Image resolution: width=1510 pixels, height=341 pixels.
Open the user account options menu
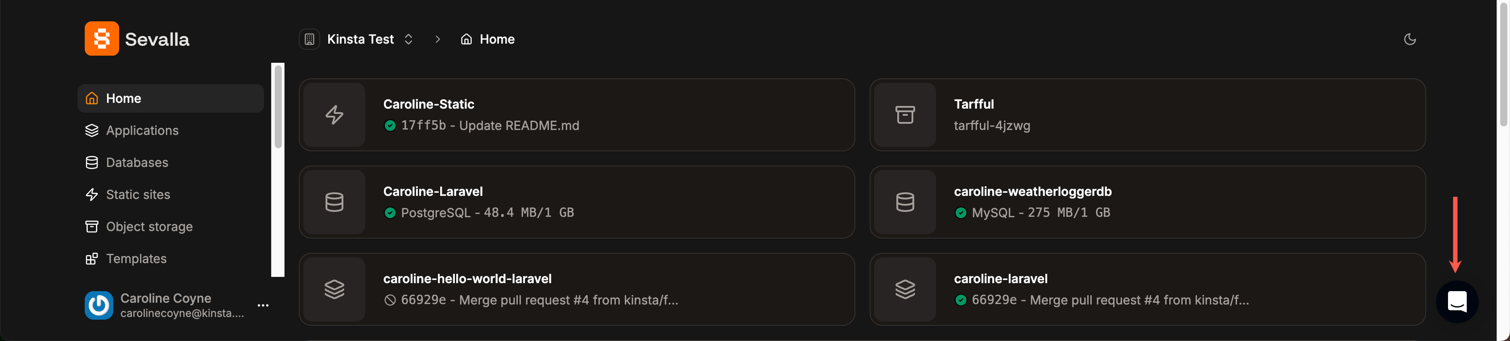(263, 305)
